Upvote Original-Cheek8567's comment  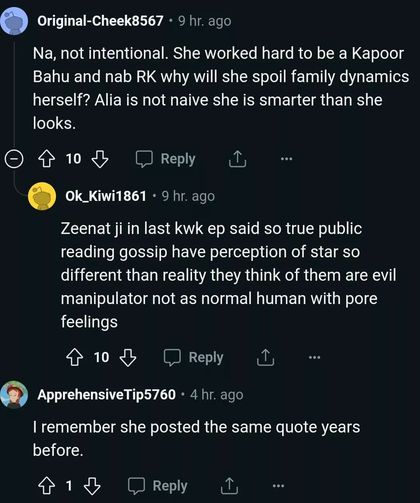coord(47,159)
